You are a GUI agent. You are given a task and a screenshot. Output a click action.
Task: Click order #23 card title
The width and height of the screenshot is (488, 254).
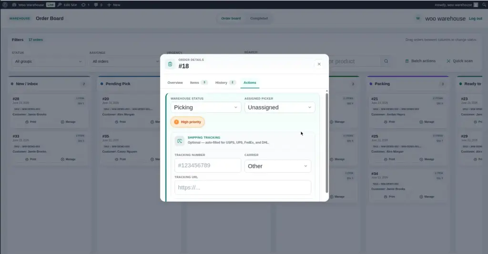(x=464, y=99)
